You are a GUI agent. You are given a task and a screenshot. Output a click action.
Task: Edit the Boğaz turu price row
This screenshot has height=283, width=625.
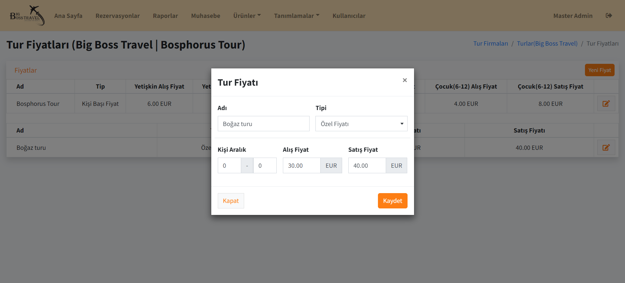click(606, 148)
